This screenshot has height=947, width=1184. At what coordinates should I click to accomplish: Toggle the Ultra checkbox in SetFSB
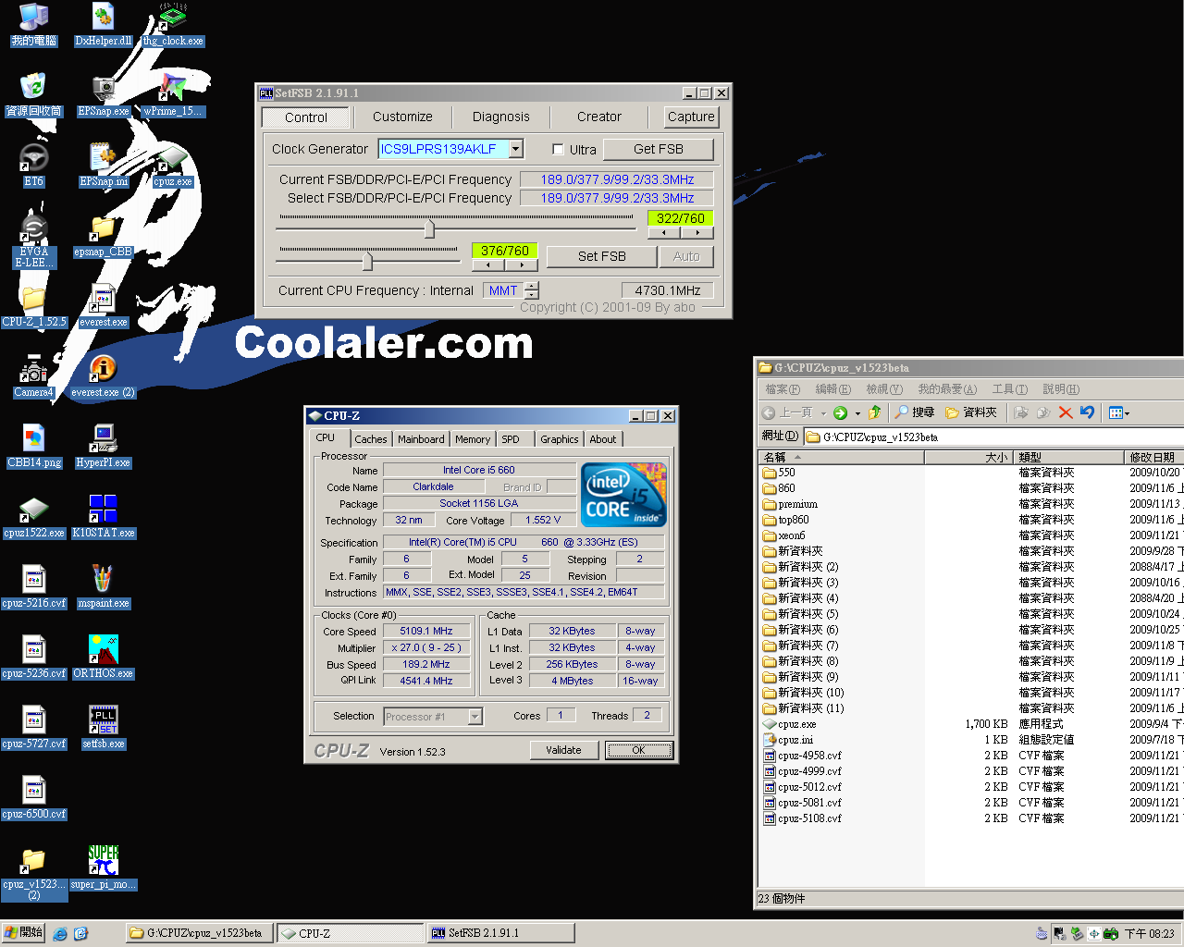pyautogui.click(x=558, y=149)
